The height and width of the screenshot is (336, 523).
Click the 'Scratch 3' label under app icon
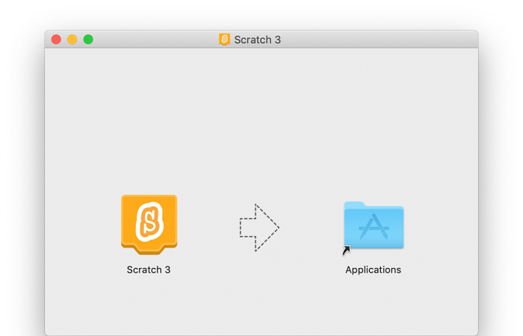pos(149,269)
